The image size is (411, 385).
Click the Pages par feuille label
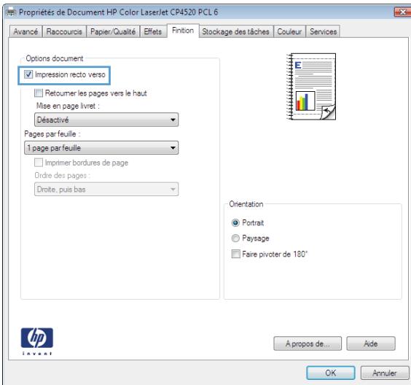point(52,134)
